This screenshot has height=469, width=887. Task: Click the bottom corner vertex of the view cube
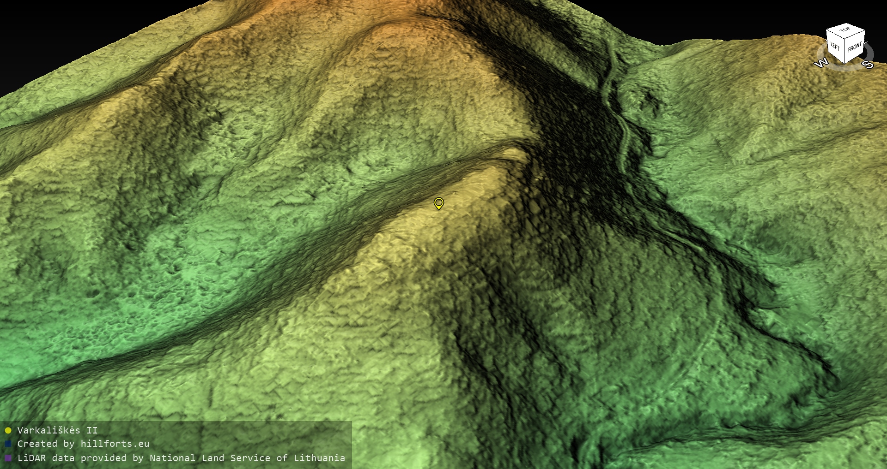point(845,64)
